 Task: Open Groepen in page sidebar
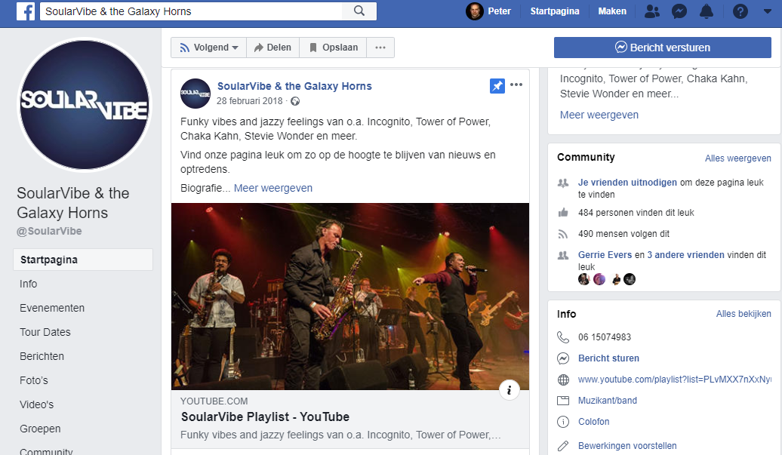point(40,429)
